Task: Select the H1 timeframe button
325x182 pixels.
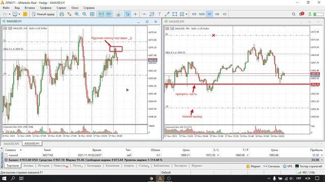Action: click(209, 14)
